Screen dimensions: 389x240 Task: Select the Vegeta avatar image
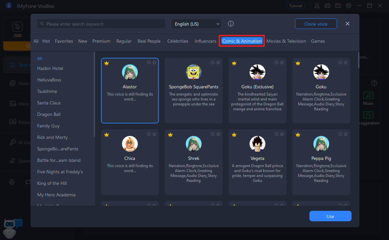(257, 144)
